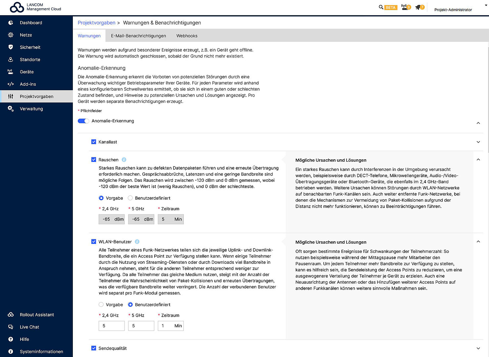This screenshot has height=357, width=489.
Task: Uncheck the Kanallast checkbox
Action: coord(94,142)
